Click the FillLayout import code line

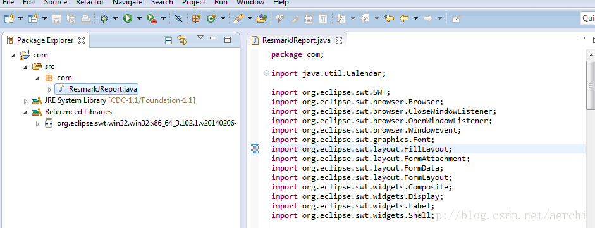[362, 149]
